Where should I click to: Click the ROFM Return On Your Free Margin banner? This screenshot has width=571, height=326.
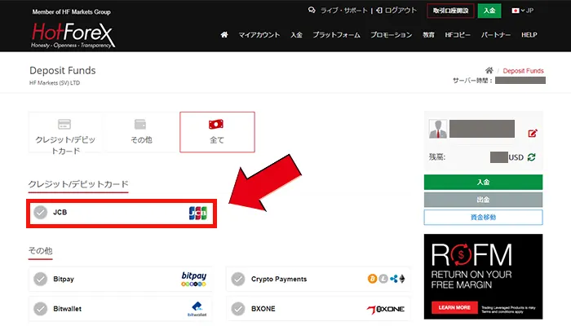click(x=483, y=276)
